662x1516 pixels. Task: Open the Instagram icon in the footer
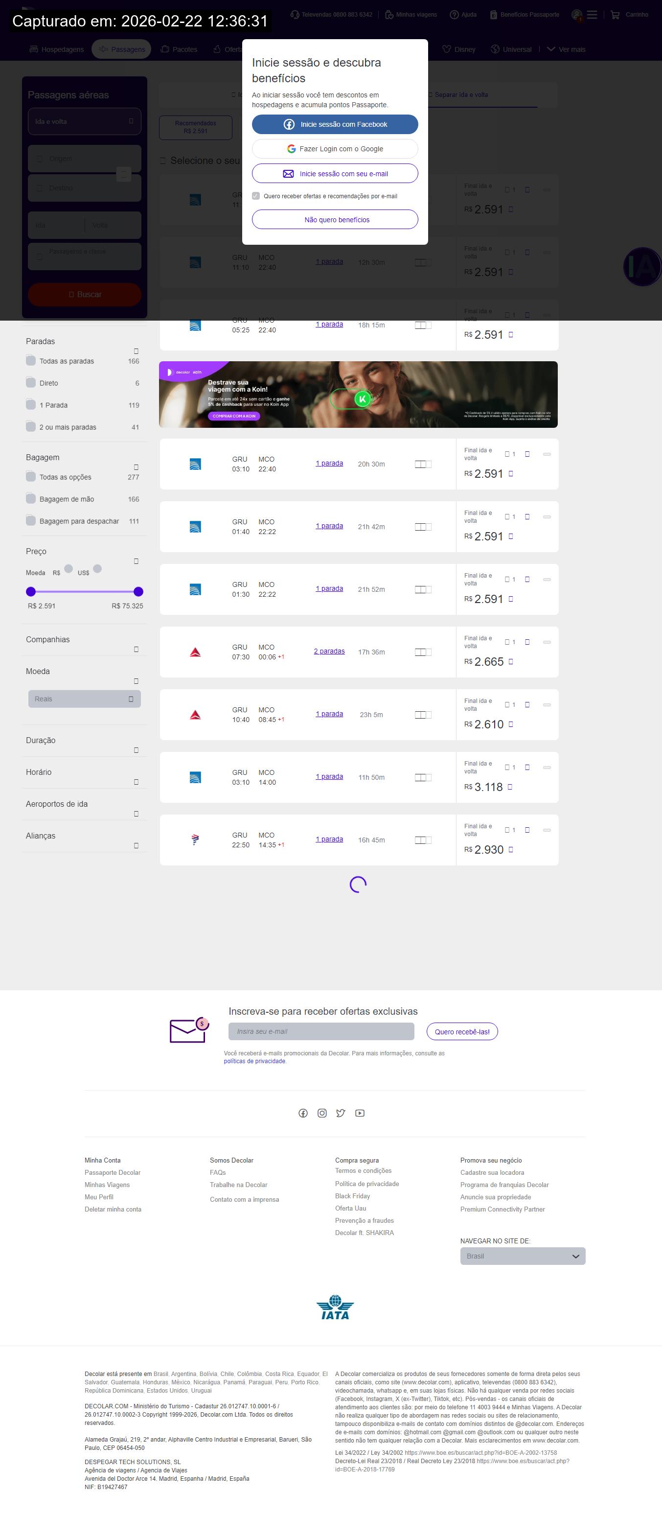[322, 1113]
